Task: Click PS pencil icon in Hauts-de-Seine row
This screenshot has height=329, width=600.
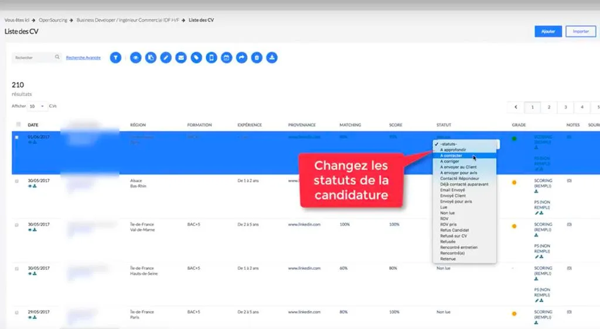Action: 537,301
